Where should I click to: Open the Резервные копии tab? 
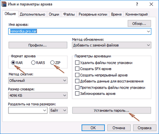pos(93,14)
